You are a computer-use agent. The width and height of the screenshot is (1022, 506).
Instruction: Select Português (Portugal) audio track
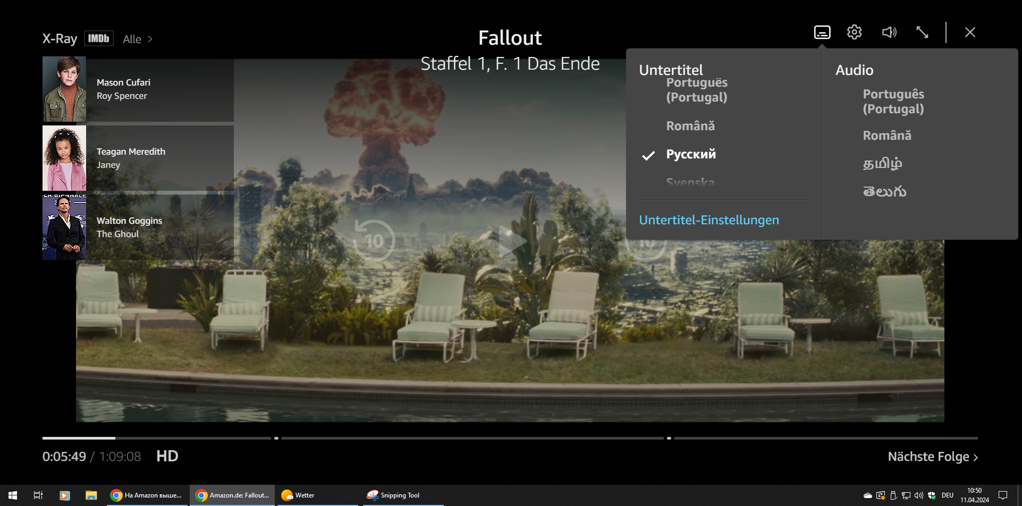pos(893,102)
